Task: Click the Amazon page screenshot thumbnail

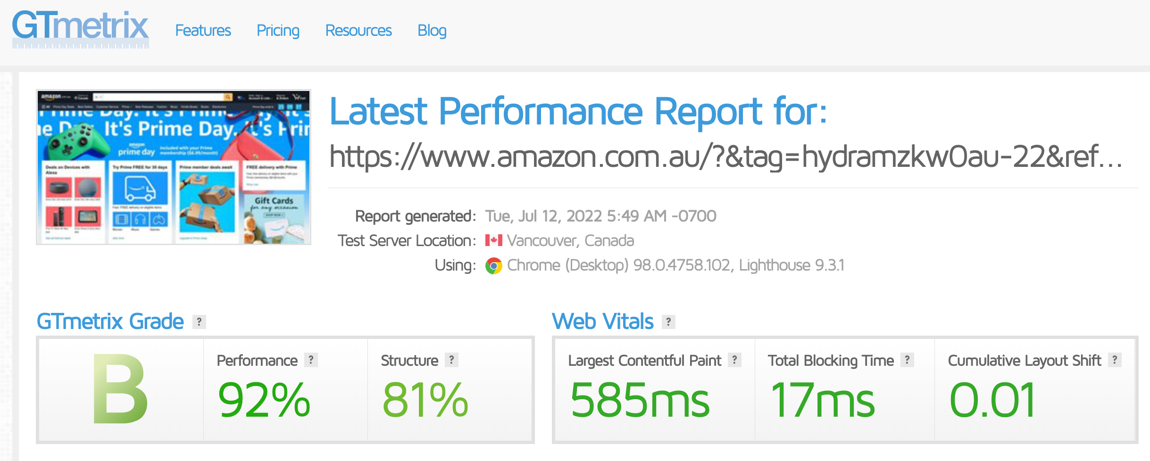Action: coord(174,167)
